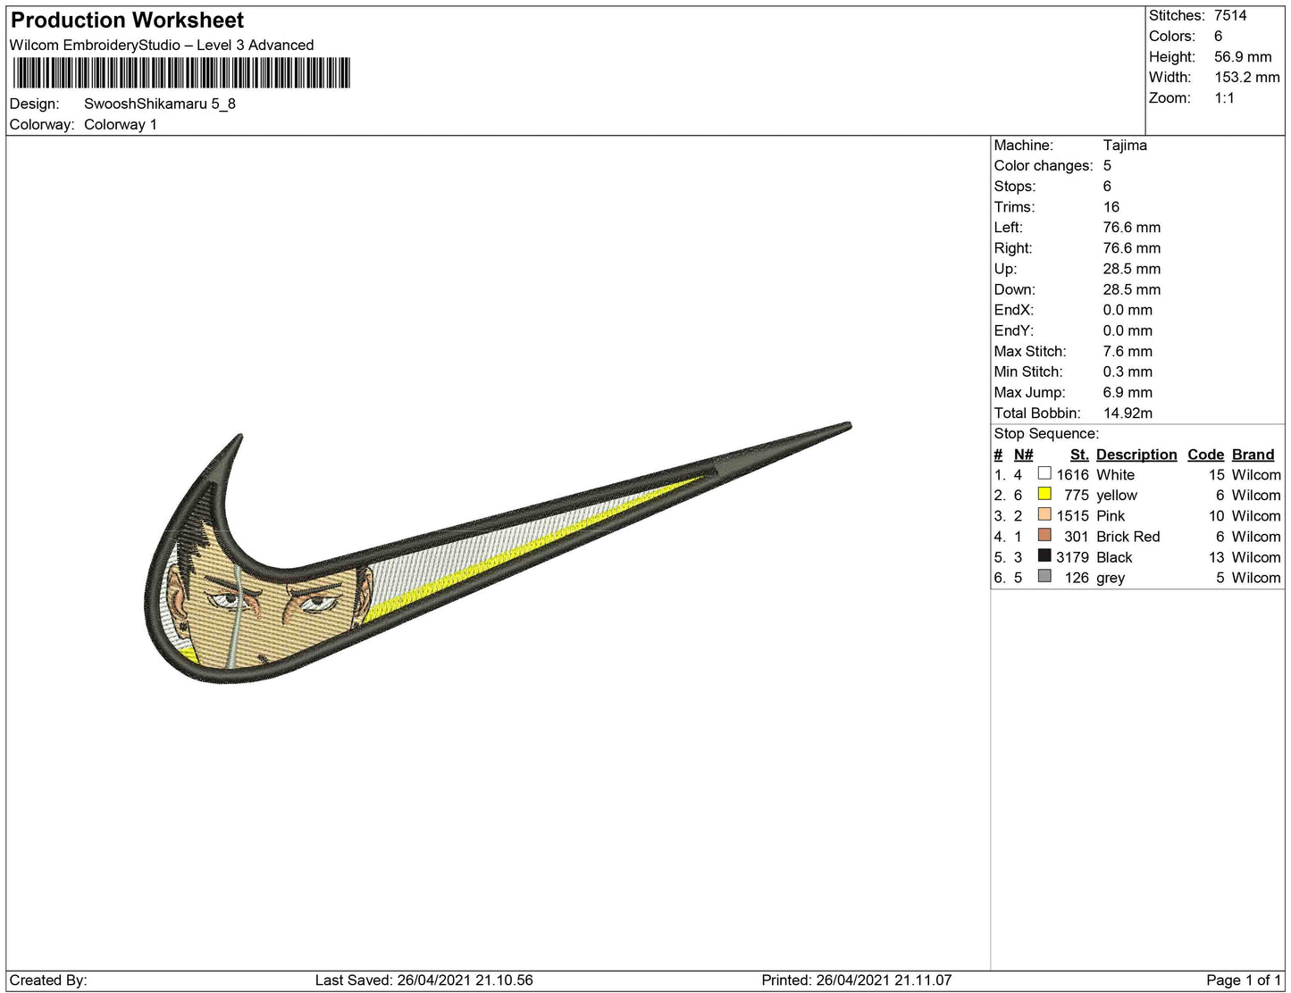Select the zoom value '1:1'
1291x993 pixels.
point(1224,98)
